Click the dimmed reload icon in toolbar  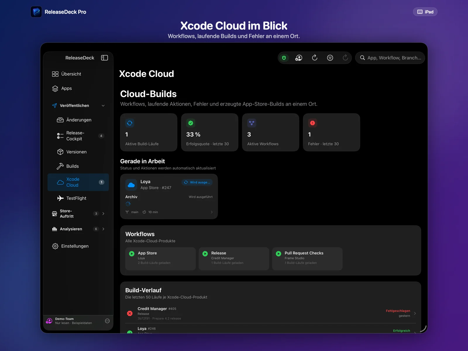(x=345, y=58)
